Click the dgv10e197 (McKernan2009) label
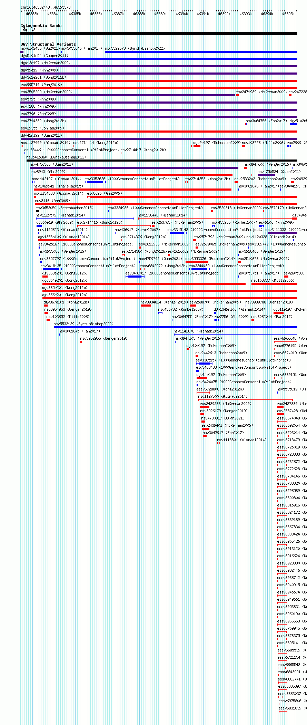The height and width of the screenshot is (725, 307). click(x=211, y=346)
